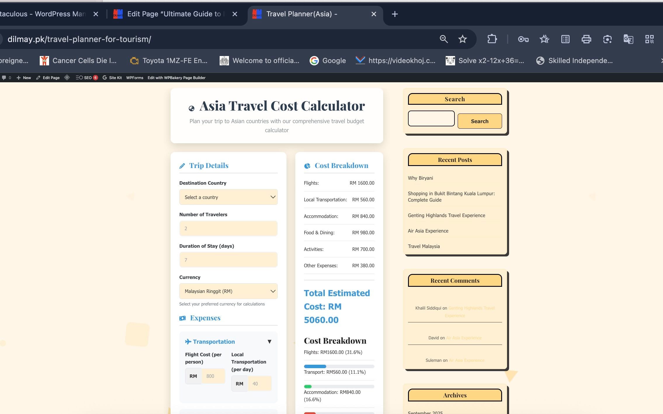Click the Flights percentage progress bar
The image size is (663, 414).
click(339, 366)
